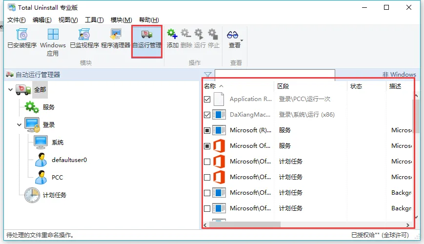Click the 删除 action icon
This screenshot has width=424, height=244.
pos(186,34)
